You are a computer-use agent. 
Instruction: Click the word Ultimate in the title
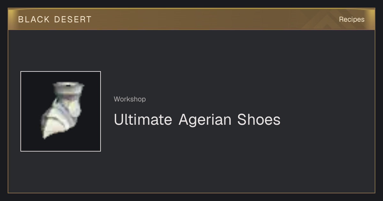point(143,120)
